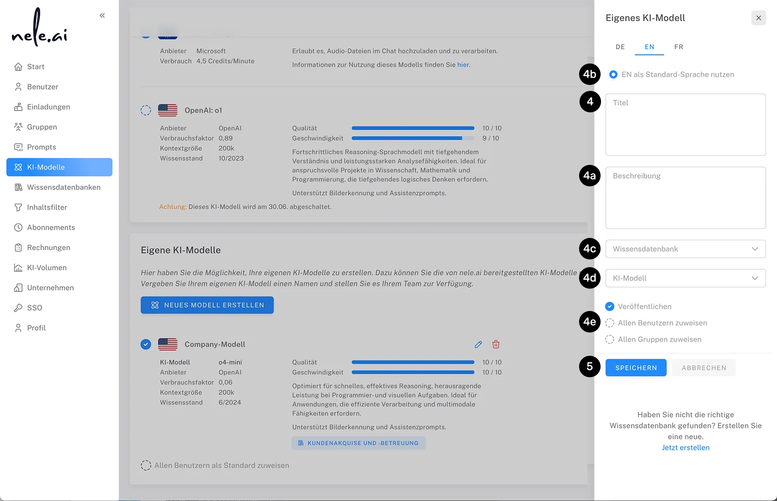The width and height of the screenshot is (777, 501).
Task: Follow the Jetzt erstellen link
Action: tap(686, 448)
